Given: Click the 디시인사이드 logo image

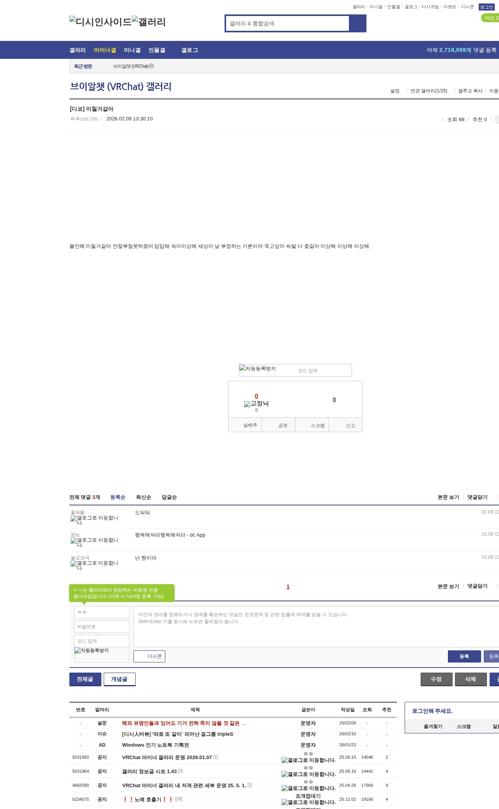Looking at the screenshot, I should [101, 22].
